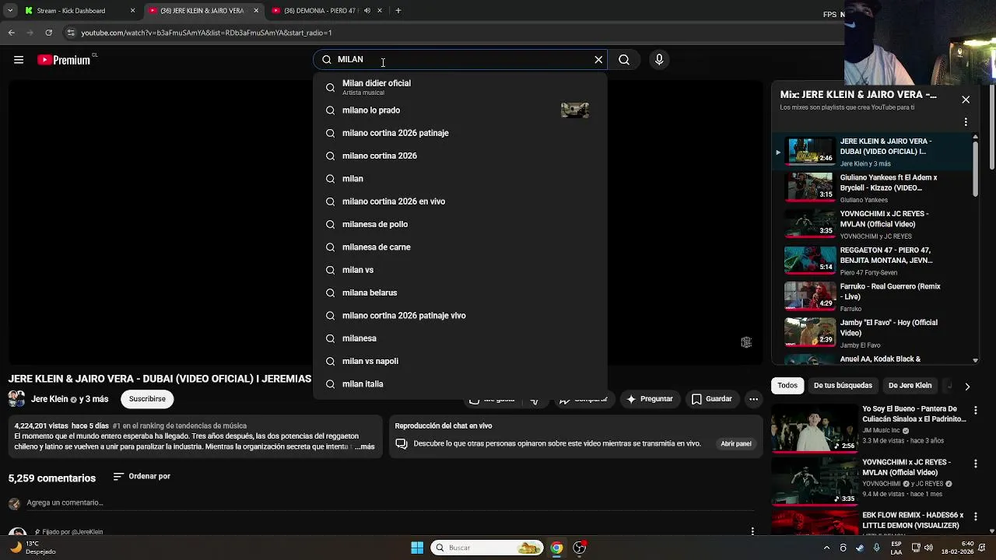This screenshot has height=560, width=996.
Task: Play DUBAI (VIDEO OFICIAL) in the Mix
Action: [871, 152]
